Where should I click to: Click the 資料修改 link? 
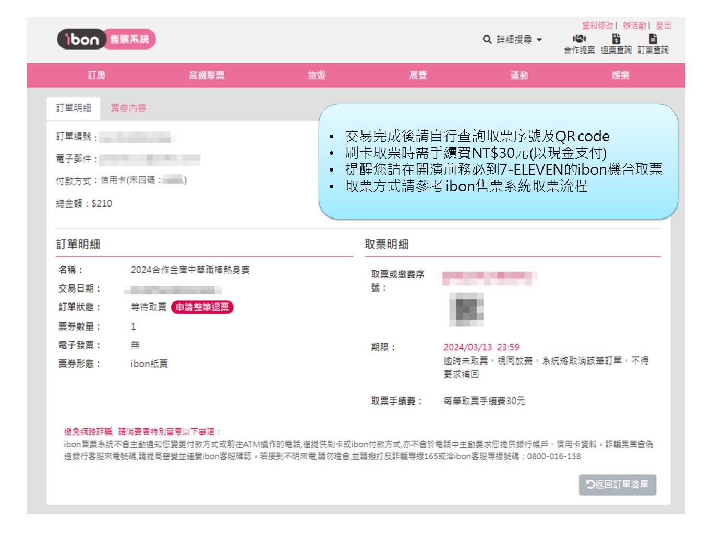[598, 26]
